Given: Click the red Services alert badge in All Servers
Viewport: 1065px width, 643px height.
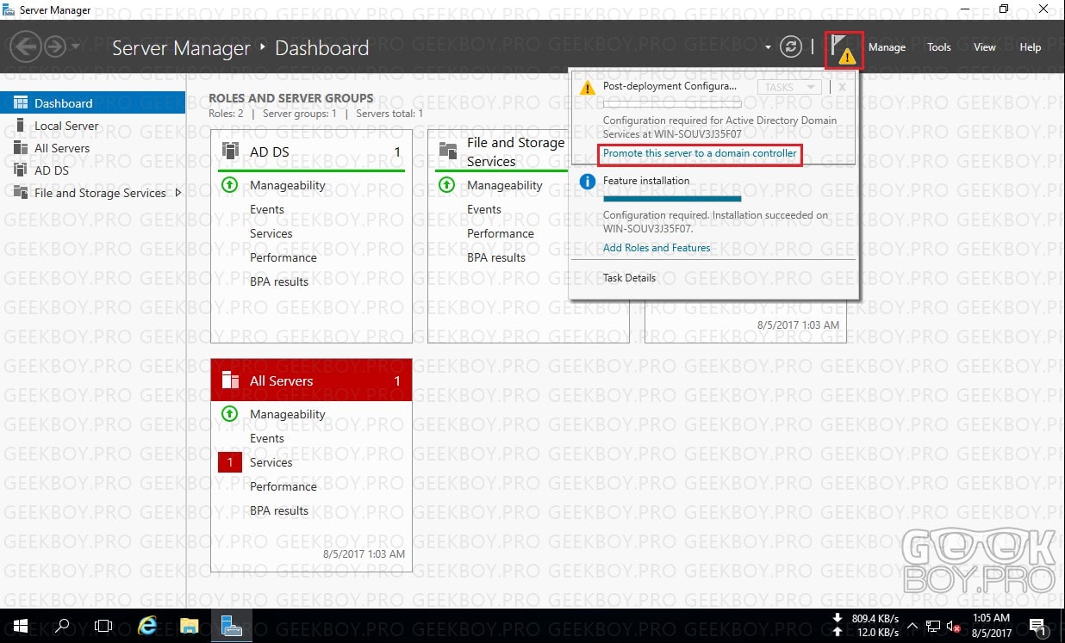Looking at the screenshot, I should 230,462.
